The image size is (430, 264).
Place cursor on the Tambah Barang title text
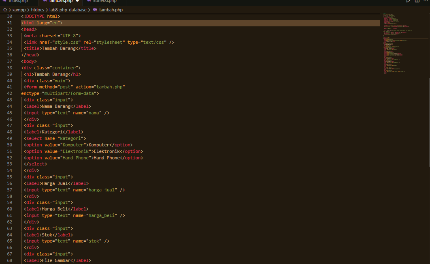[60, 48]
